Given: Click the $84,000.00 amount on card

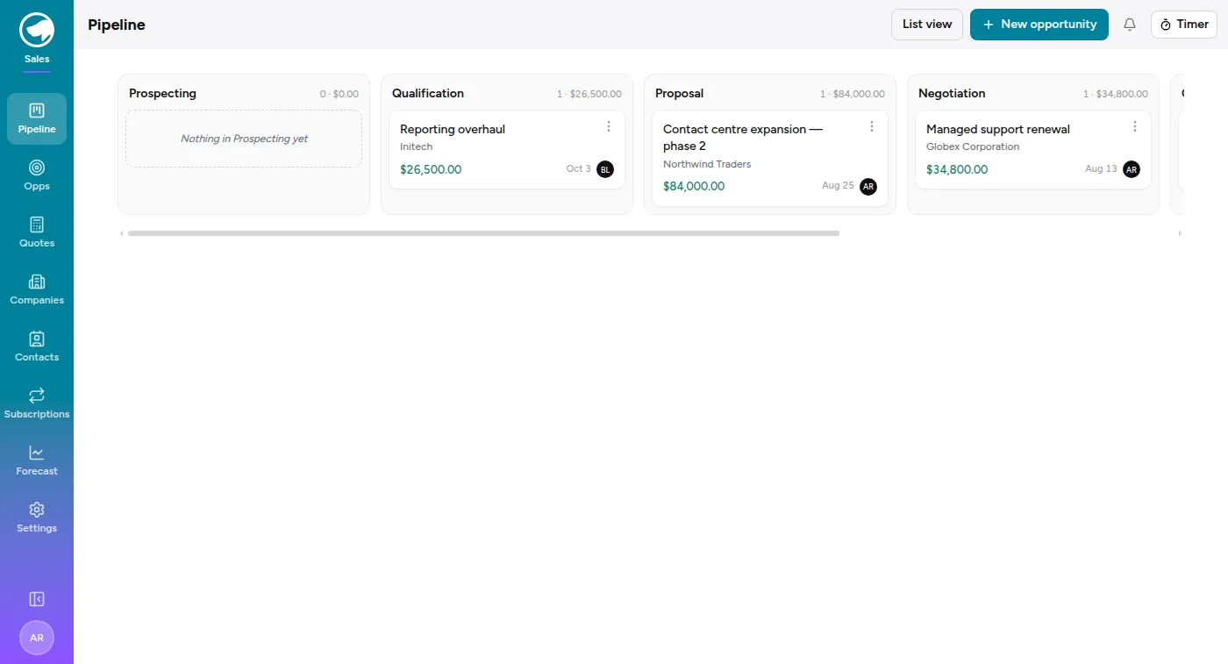Looking at the screenshot, I should [694, 187].
